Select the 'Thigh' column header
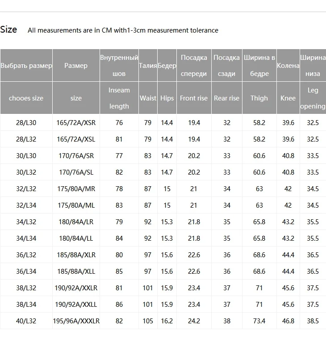This screenshot has height=347, width=326. pyautogui.click(x=259, y=98)
